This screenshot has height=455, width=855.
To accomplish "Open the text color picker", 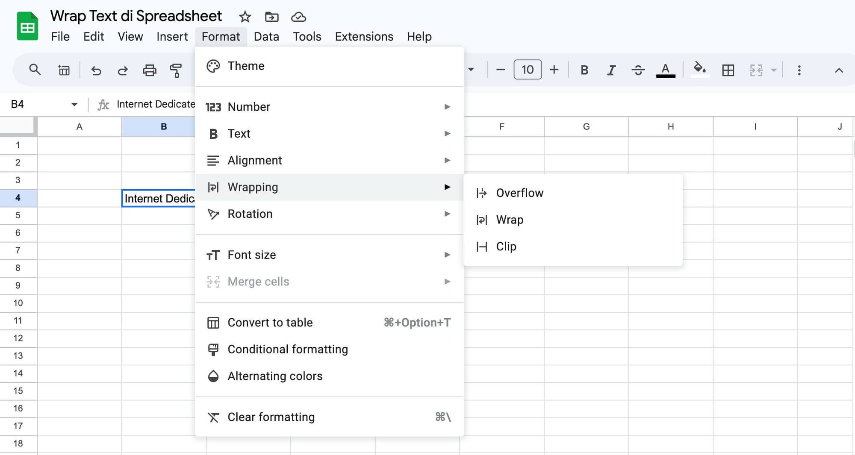I will [666, 70].
